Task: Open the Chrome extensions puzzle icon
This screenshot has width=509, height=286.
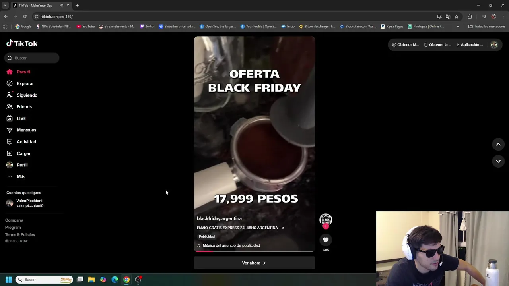Action: tap(470, 17)
